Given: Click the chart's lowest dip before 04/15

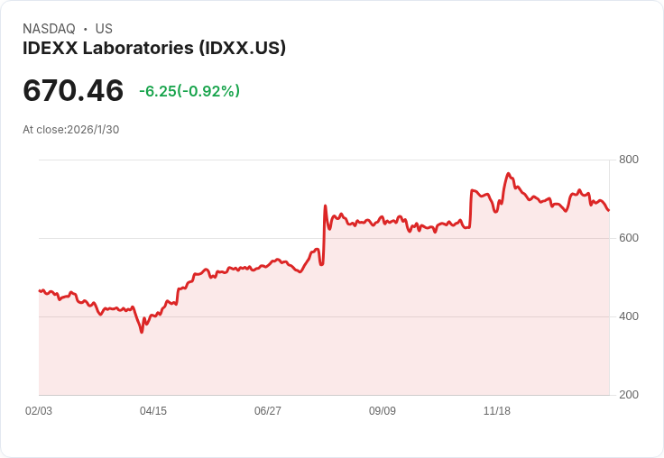Looking at the screenshot, I should [142, 333].
